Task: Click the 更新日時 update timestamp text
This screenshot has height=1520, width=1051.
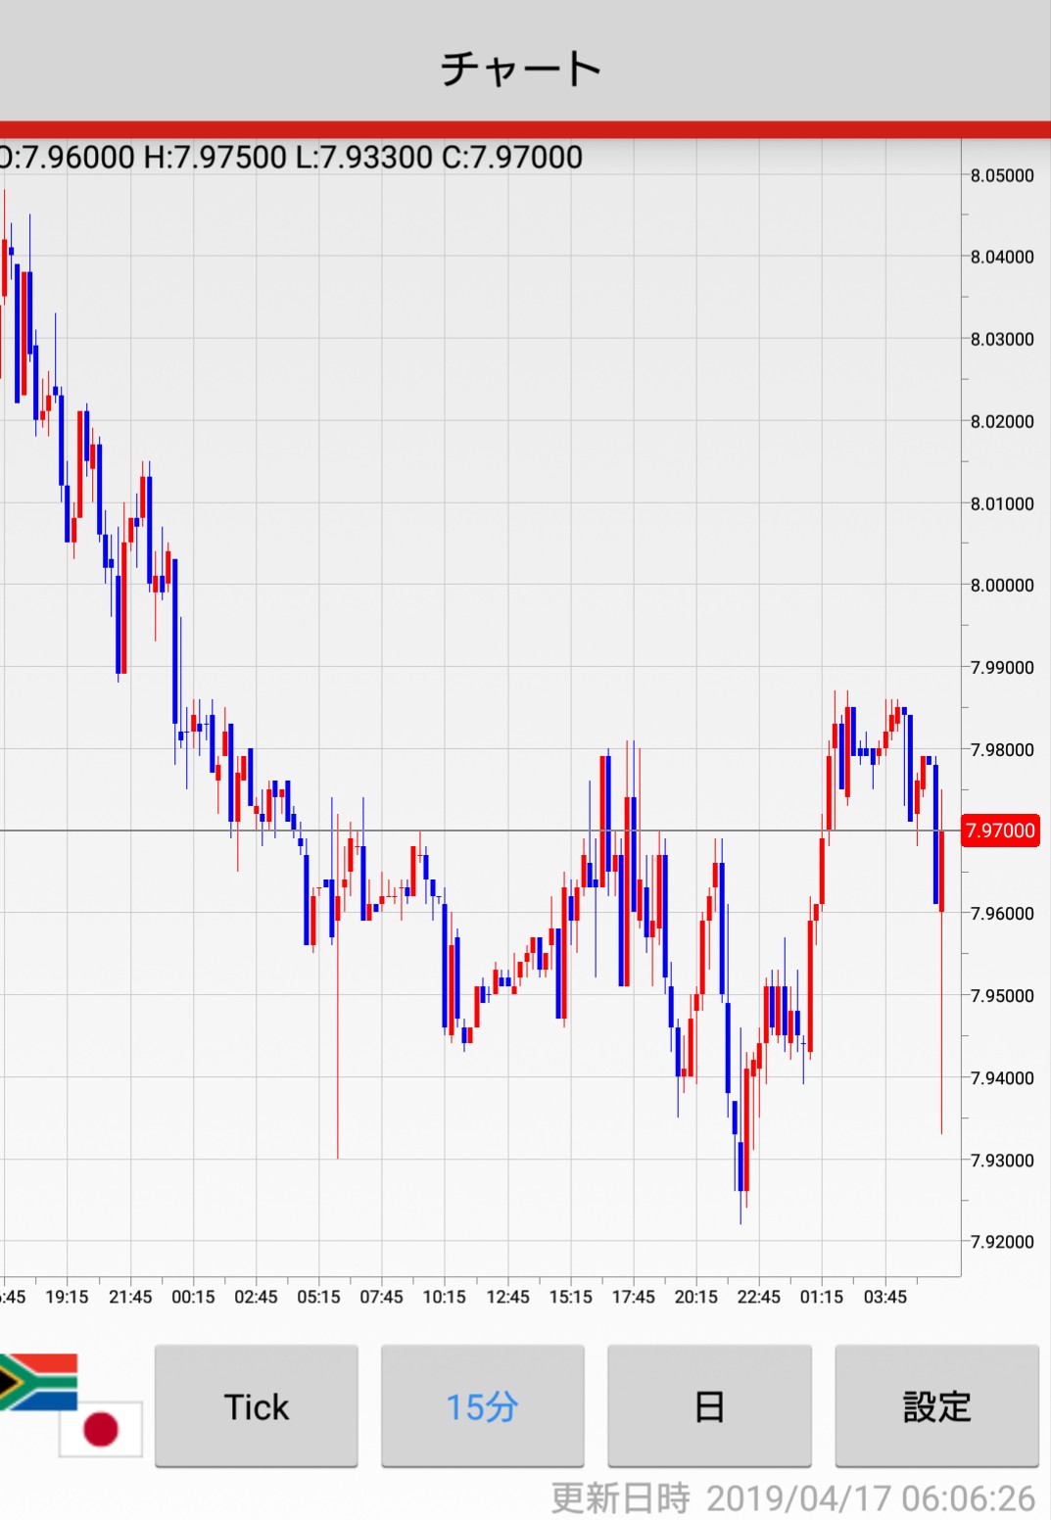Action: 792,1498
